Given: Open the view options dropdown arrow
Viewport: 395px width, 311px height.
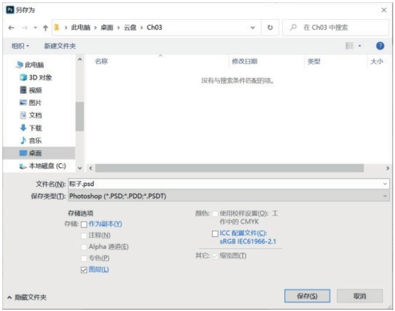Looking at the screenshot, I should [x=359, y=46].
